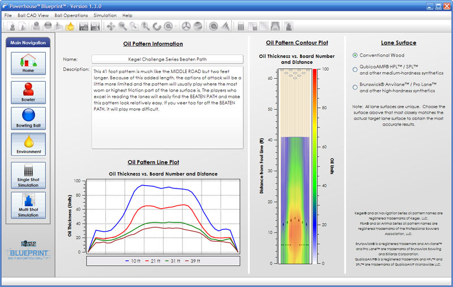The height and width of the screenshot is (287, 453).
Task: Click the grid-with-calculator toolbar icon
Action: pyautogui.click(x=253, y=27)
